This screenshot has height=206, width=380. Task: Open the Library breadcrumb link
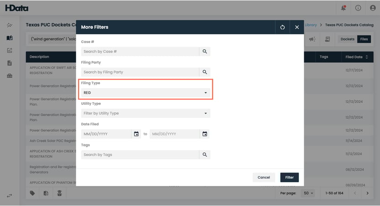[311, 25]
